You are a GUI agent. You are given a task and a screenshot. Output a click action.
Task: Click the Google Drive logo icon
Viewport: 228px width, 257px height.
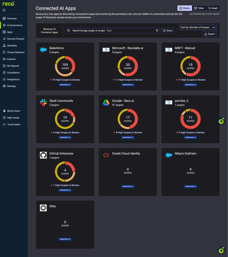coord(106,102)
